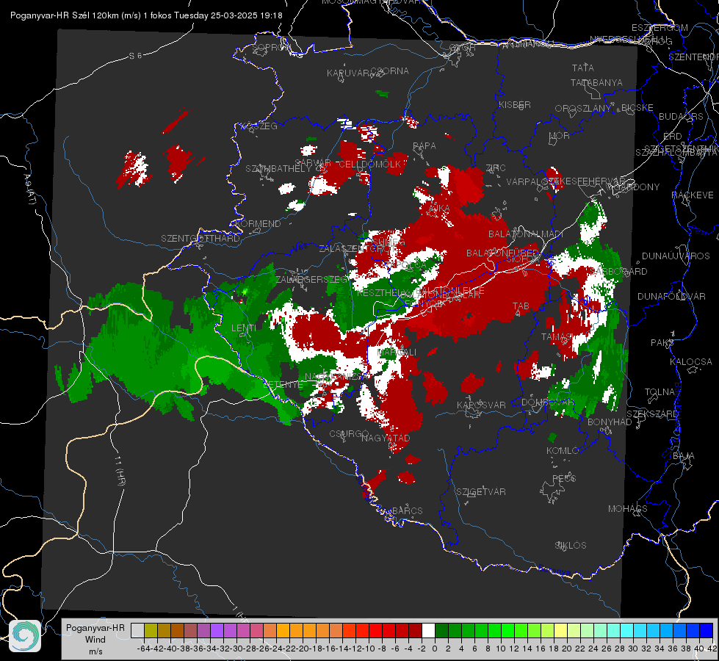Click the BONYHAD city label

(610, 422)
